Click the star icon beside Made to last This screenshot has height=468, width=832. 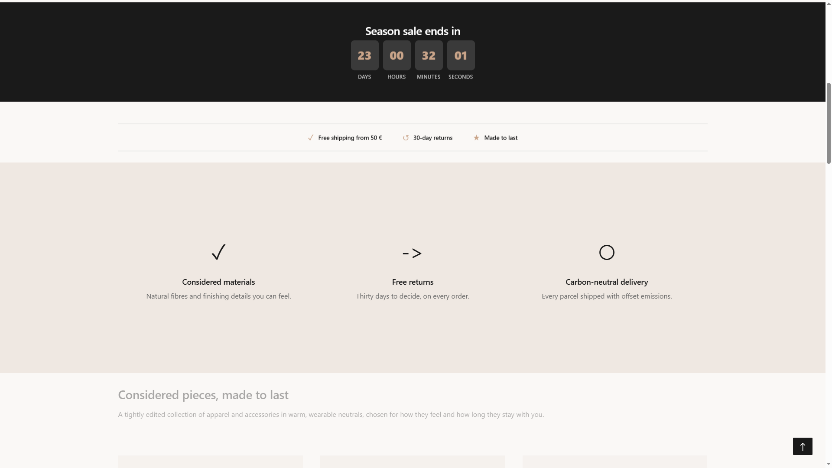(x=476, y=138)
